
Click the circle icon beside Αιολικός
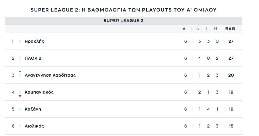(x=20, y=126)
